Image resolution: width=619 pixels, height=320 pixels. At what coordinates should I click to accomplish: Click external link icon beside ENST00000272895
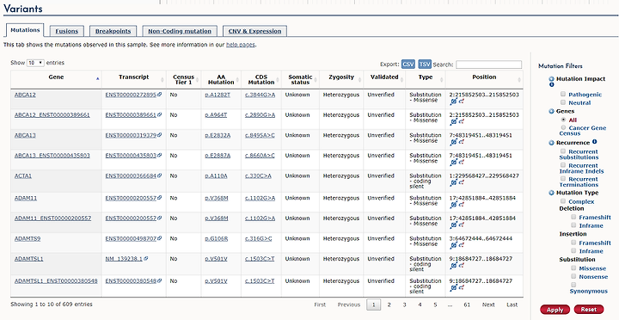(x=160, y=95)
